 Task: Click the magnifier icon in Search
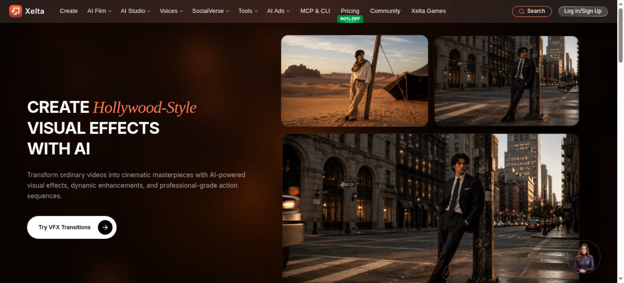(x=521, y=11)
